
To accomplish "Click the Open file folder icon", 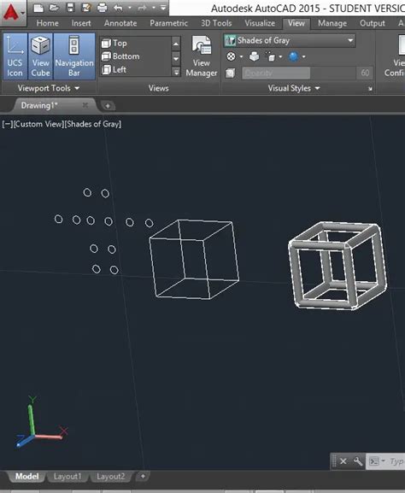I will tap(54, 8).
